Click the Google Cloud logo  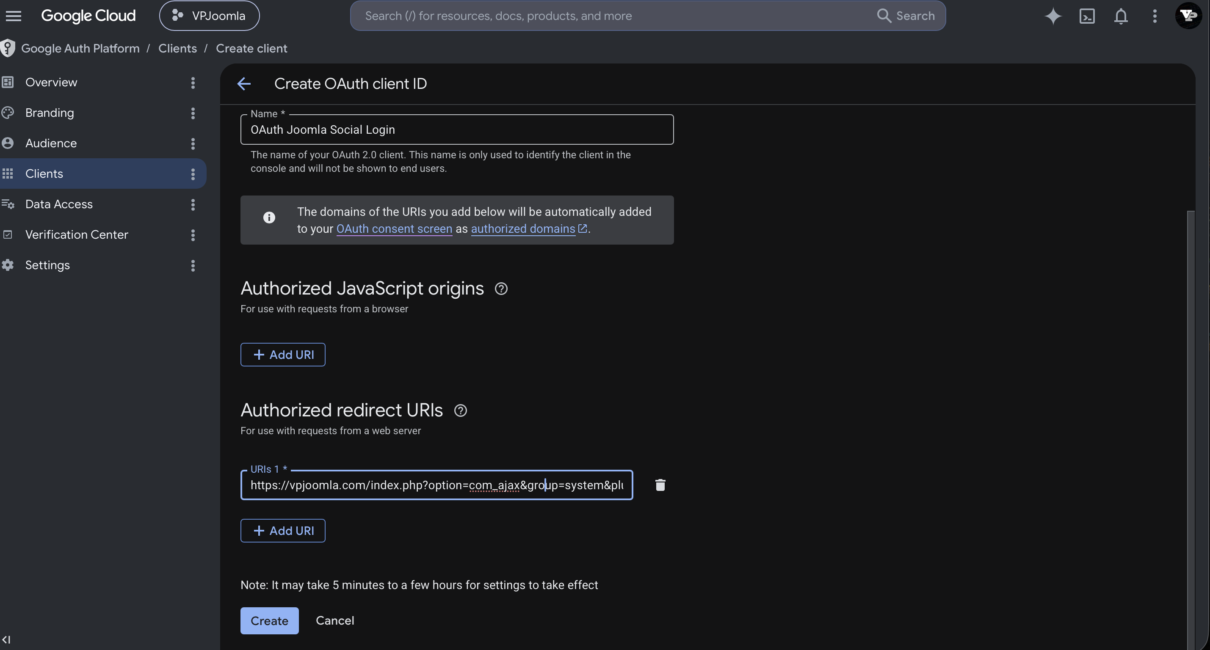click(x=88, y=16)
